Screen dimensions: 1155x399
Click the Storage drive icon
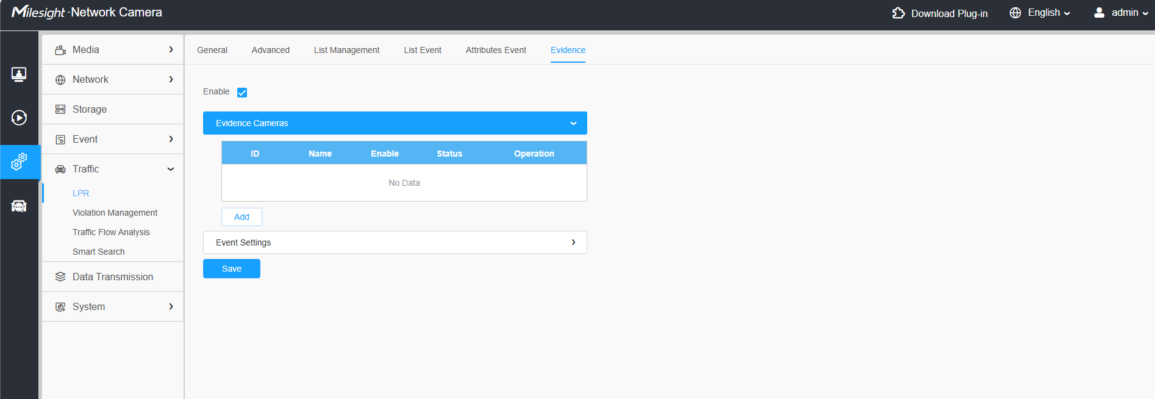tap(60, 110)
